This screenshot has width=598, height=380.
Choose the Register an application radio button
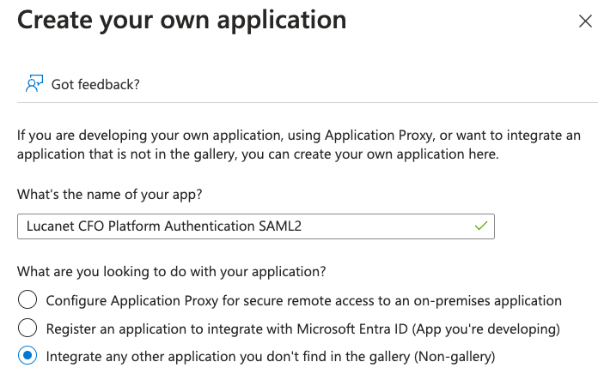28,328
